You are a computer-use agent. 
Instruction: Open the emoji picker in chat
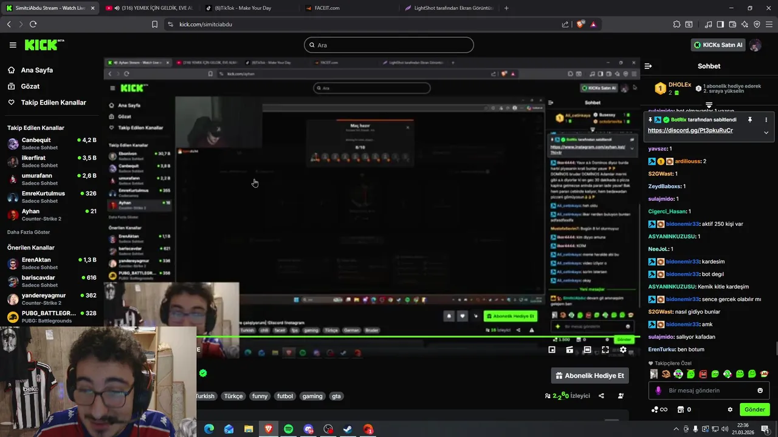760,390
